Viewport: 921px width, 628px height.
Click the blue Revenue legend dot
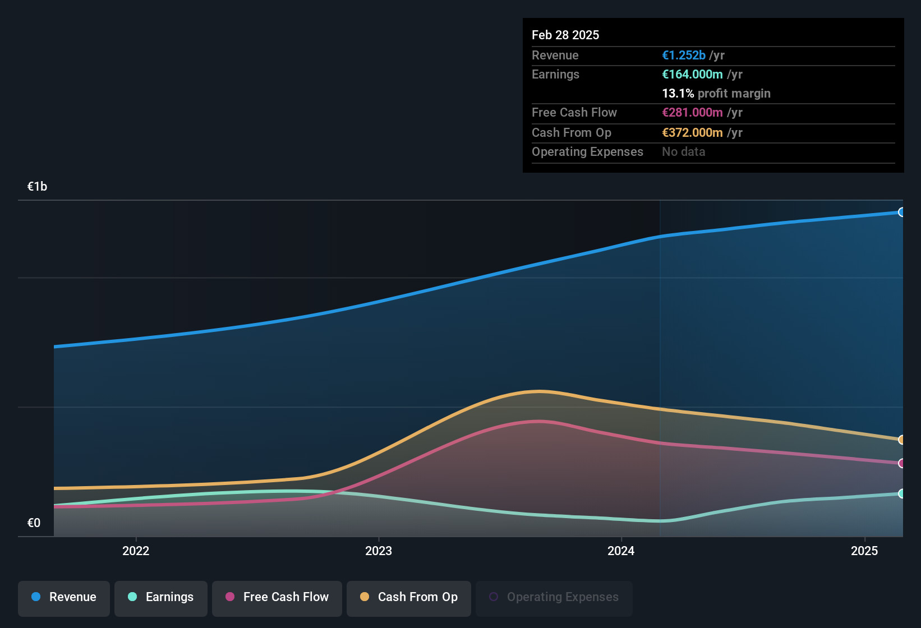tap(35, 597)
